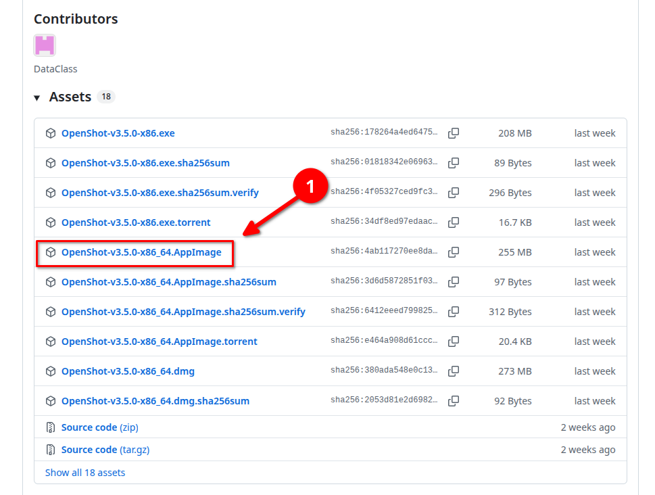Image resolution: width=655 pixels, height=495 pixels.
Task: Download OpenShot-v3.5.0-x86.exe
Action: point(118,133)
